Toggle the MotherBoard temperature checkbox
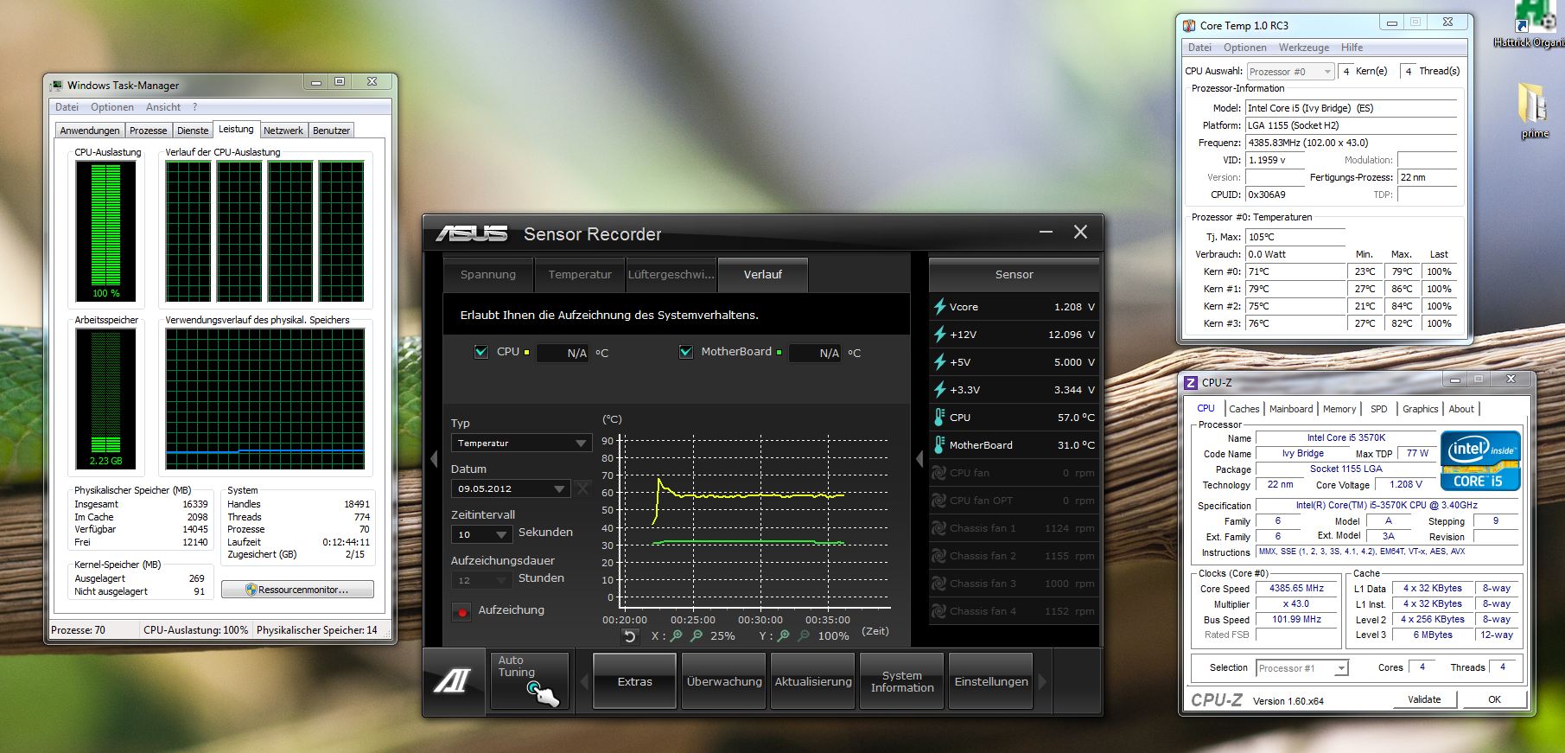 686,352
